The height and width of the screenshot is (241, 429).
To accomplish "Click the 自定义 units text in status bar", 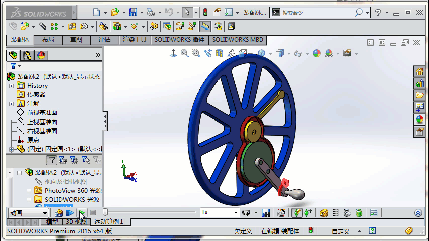I will coord(340,231).
